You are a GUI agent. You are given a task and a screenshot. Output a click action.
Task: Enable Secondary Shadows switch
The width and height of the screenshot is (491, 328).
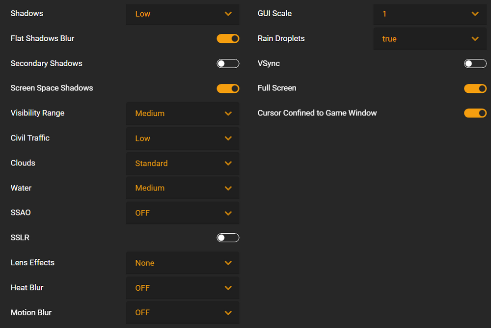[228, 63]
